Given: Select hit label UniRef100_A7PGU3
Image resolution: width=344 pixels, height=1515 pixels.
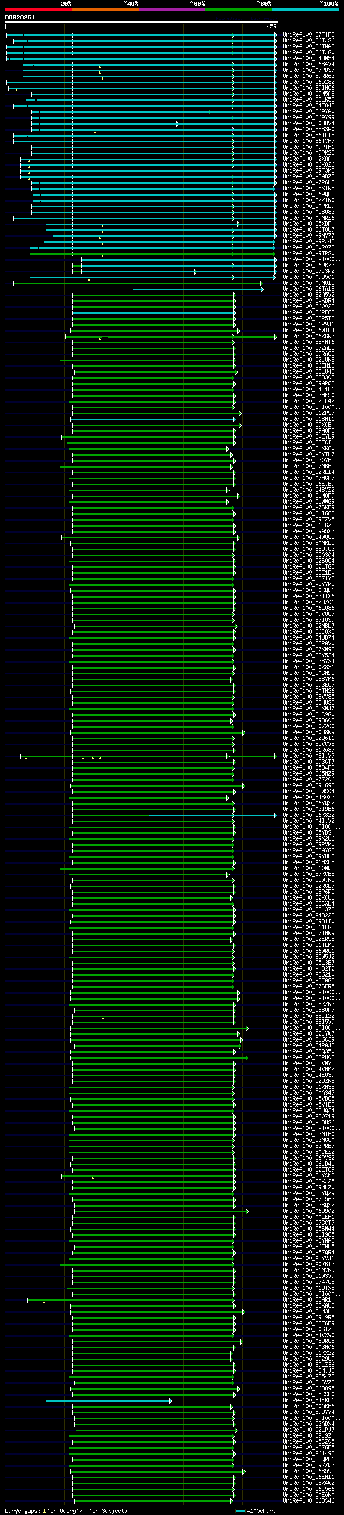Looking at the screenshot, I should [x=309, y=182].
